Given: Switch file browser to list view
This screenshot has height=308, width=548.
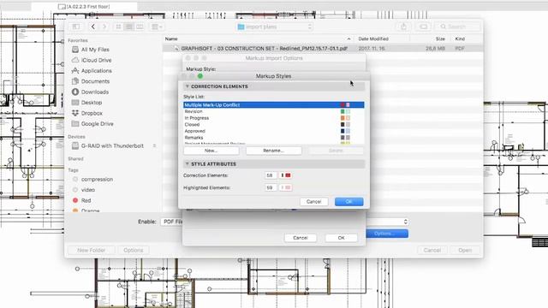Looking at the screenshot, I should coord(129,27).
